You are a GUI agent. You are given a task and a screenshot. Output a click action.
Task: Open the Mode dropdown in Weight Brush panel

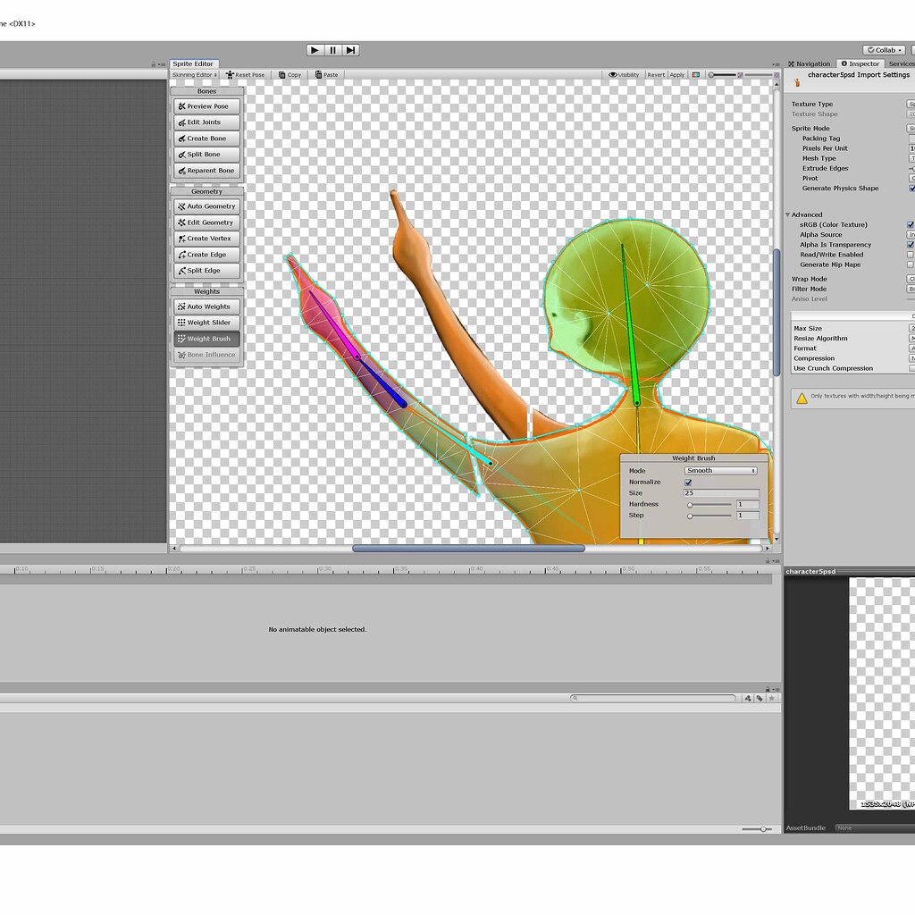[720, 470]
